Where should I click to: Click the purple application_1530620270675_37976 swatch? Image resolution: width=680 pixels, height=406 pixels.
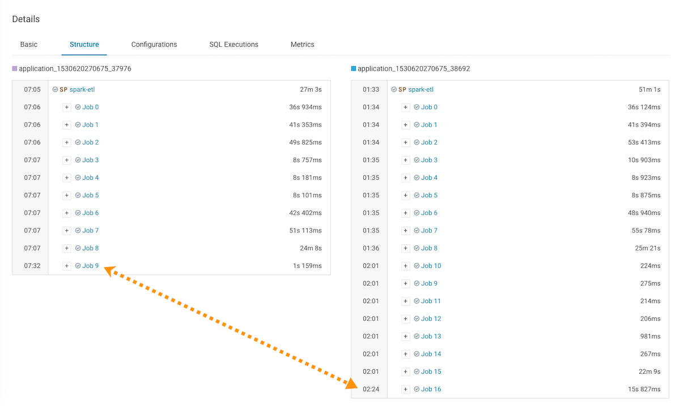click(x=15, y=69)
